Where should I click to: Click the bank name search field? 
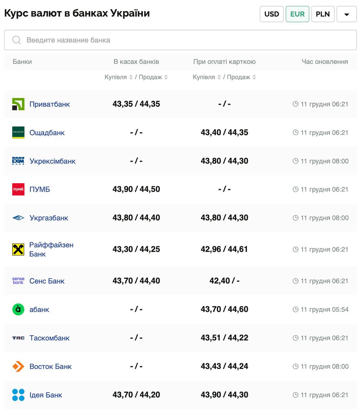(181, 40)
